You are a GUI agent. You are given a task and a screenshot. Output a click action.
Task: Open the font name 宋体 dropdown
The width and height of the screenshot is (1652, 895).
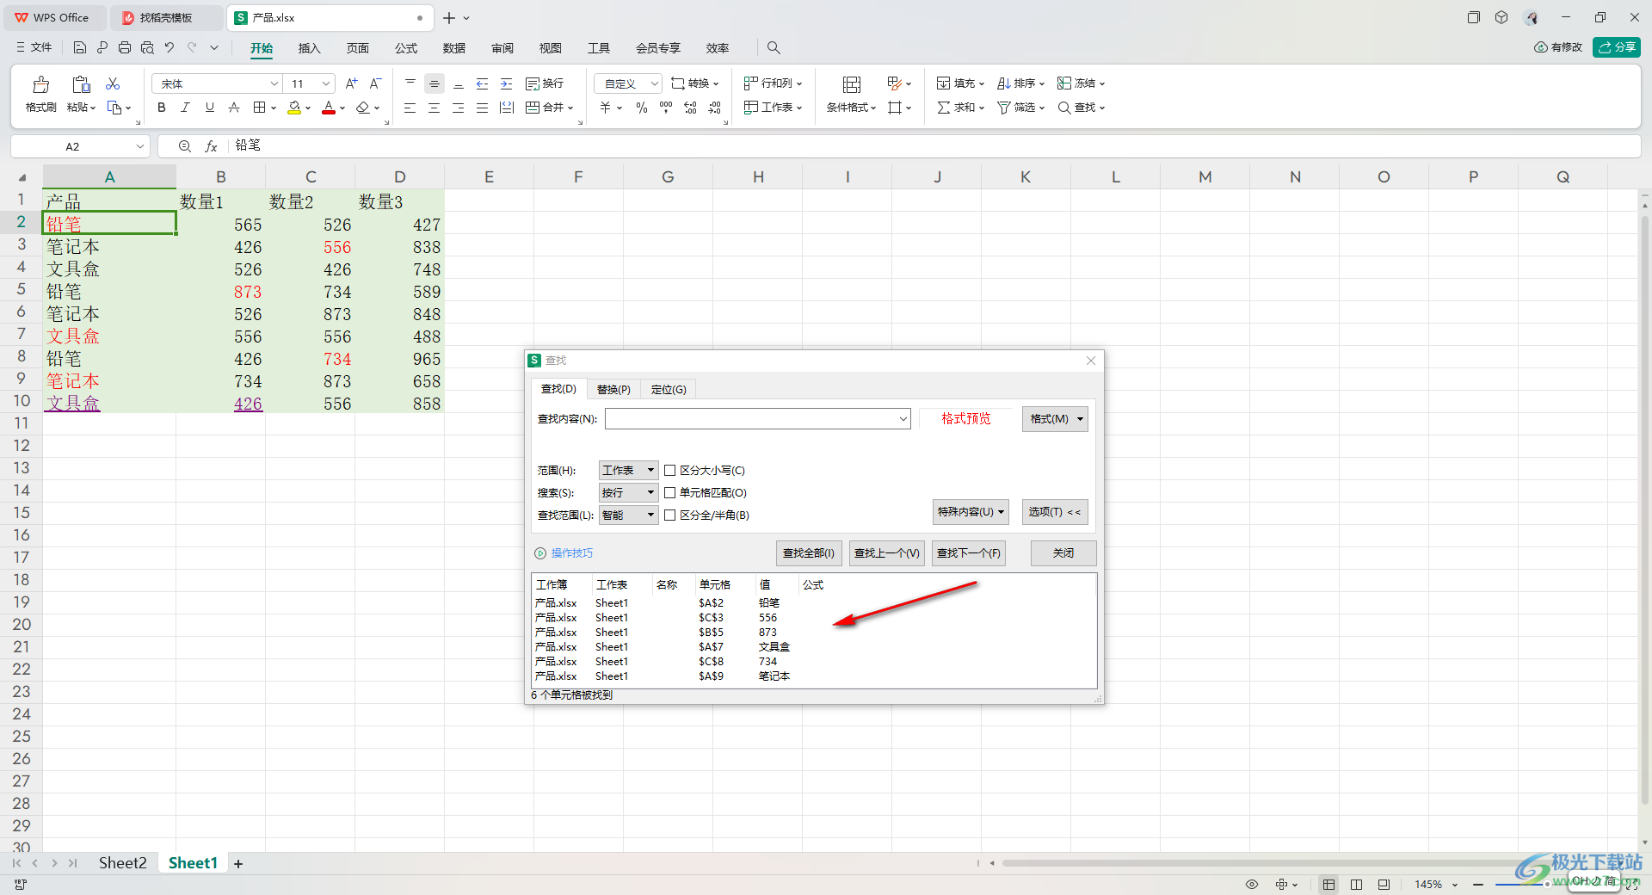[274, 83]
